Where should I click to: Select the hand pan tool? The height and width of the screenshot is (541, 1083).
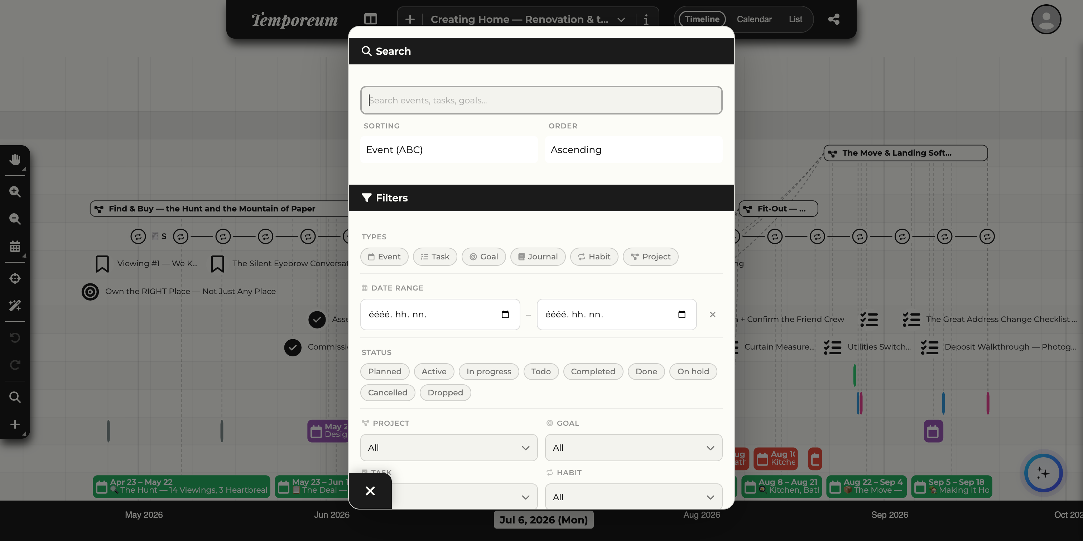pos(15,160)
